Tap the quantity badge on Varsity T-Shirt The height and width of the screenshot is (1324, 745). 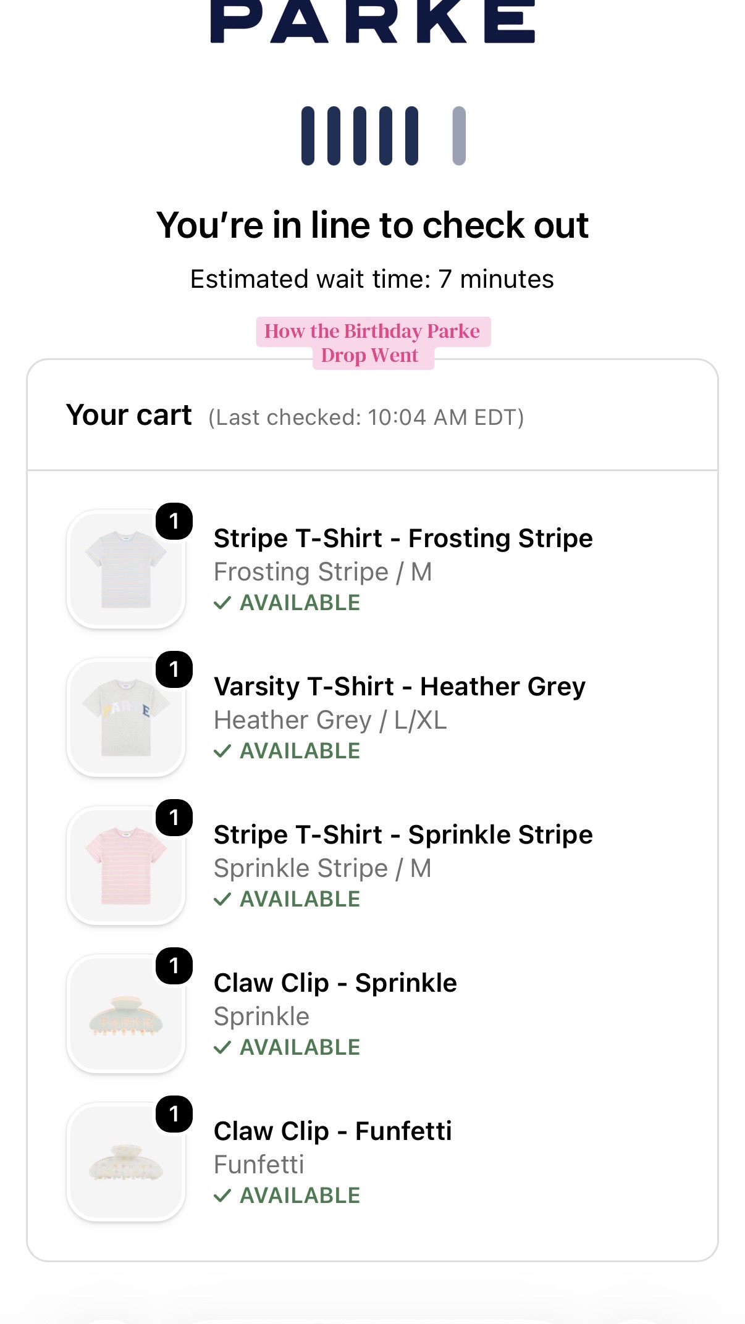tap(174, 669)
